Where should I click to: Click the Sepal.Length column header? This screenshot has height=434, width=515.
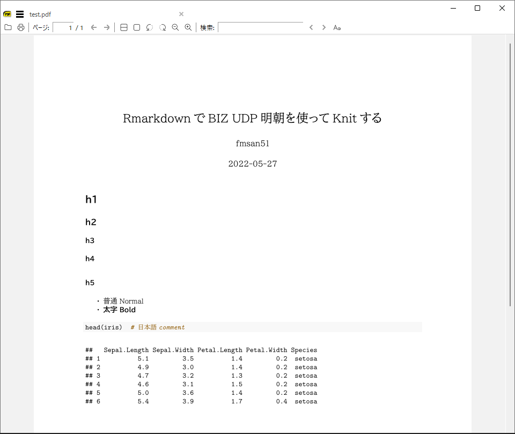pyautogui.click(x=126, y=350)
